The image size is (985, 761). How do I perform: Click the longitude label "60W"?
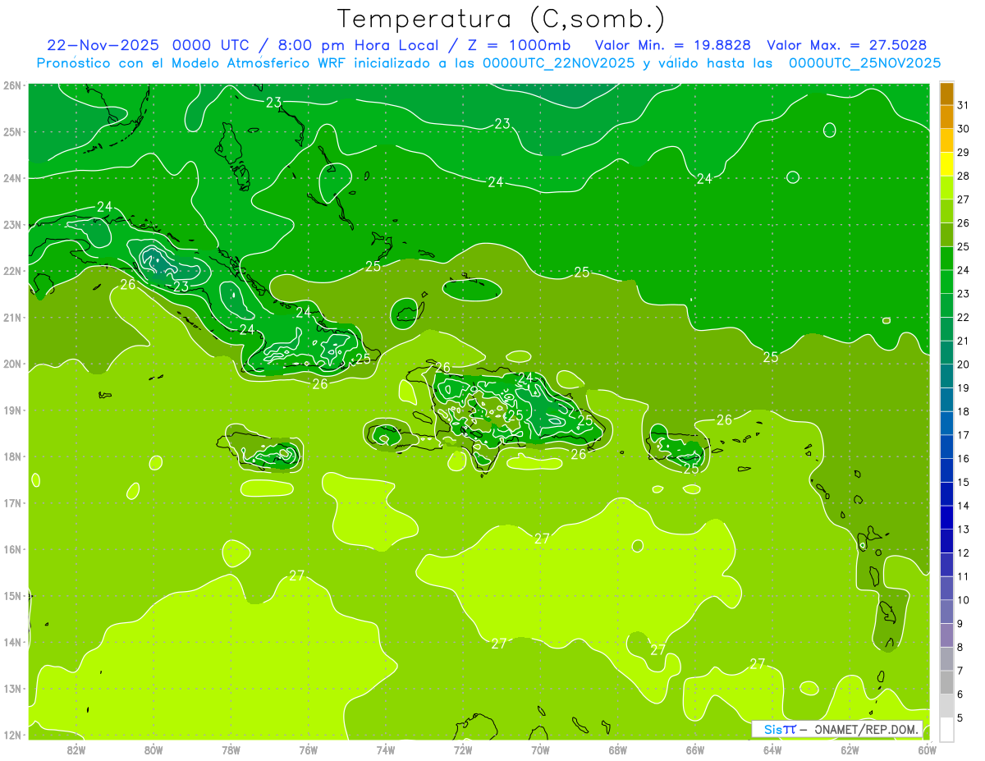pyautogui.click(x=928, y=749)
